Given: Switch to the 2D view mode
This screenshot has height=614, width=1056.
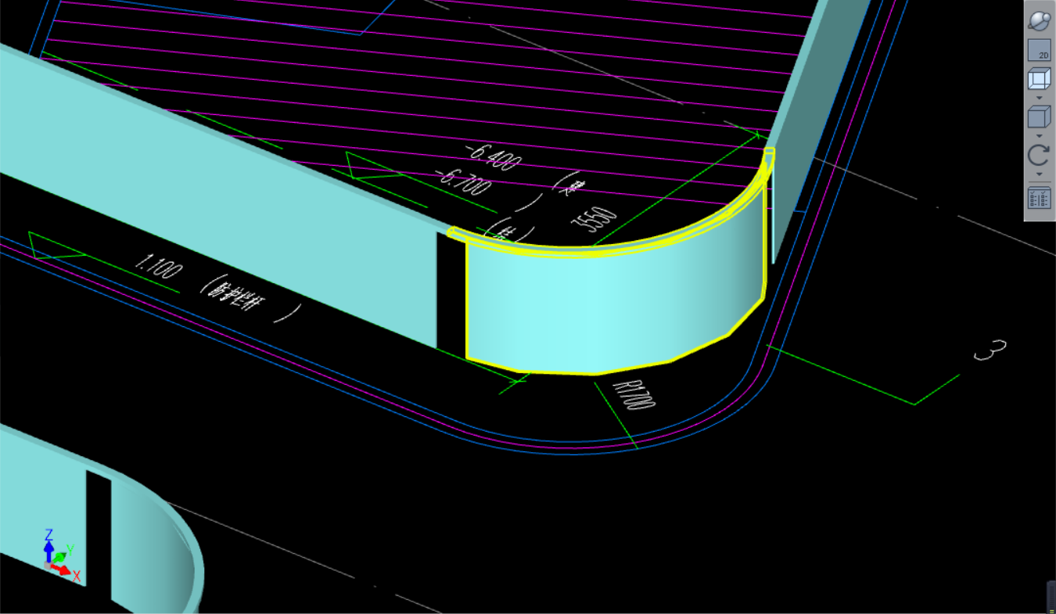Looking at the screenshot, I should (x=1039, y=50).
